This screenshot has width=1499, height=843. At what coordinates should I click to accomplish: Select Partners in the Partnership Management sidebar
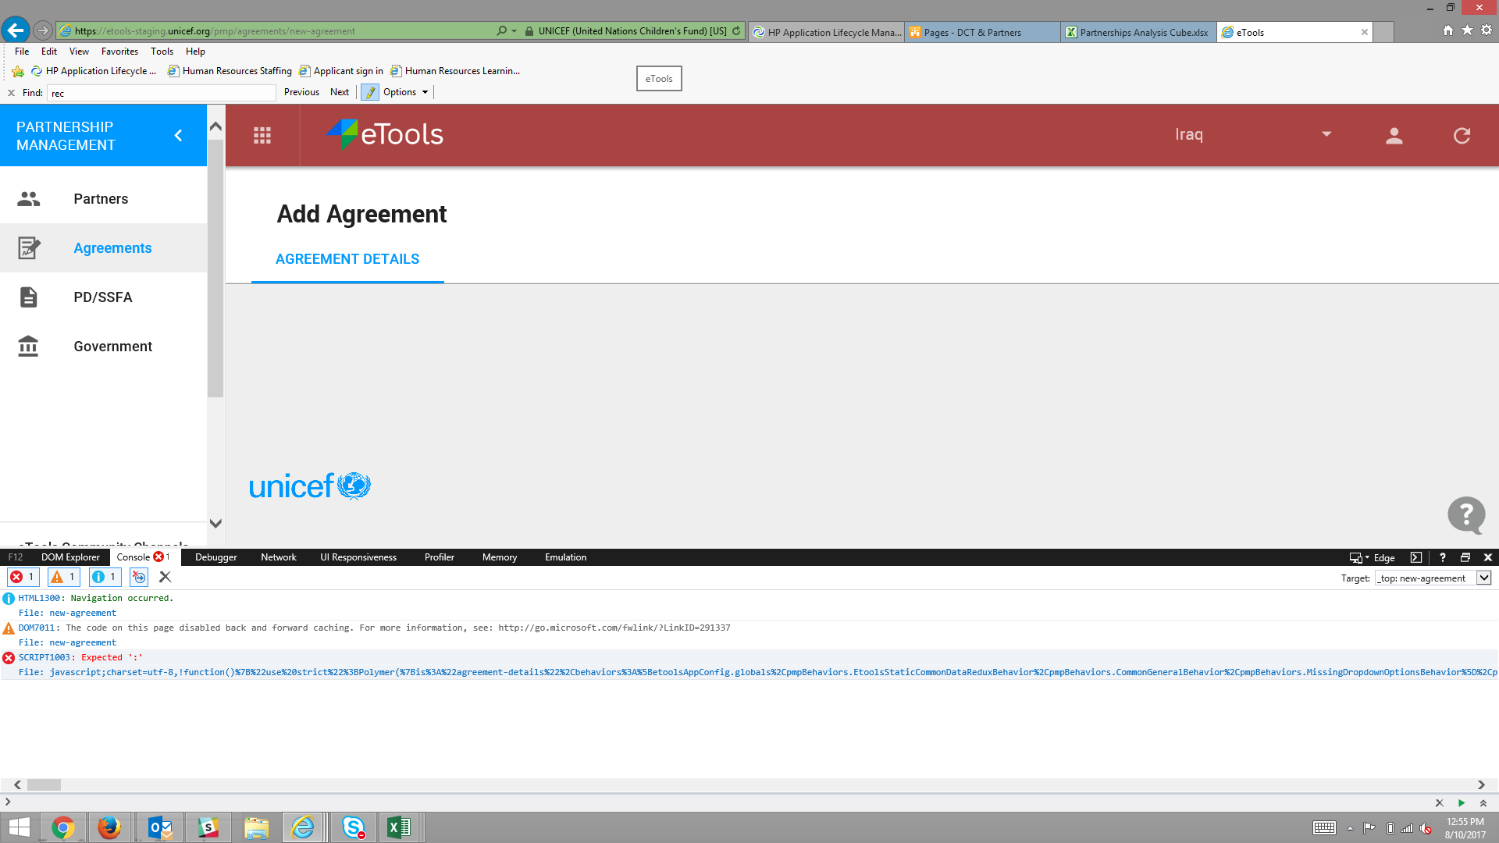[100, 198]
